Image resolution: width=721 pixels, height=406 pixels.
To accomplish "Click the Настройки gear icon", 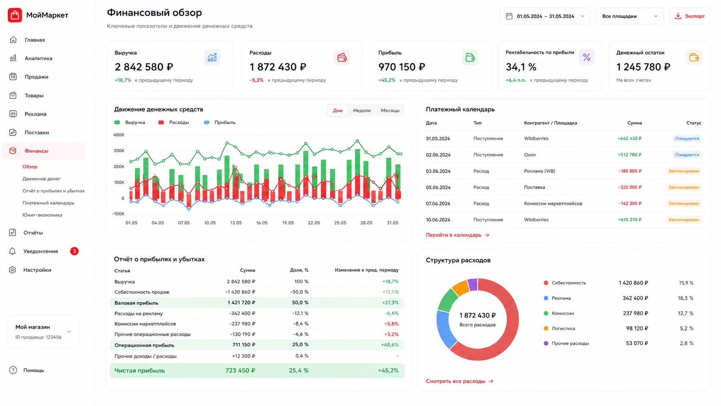I will point(13,270).
